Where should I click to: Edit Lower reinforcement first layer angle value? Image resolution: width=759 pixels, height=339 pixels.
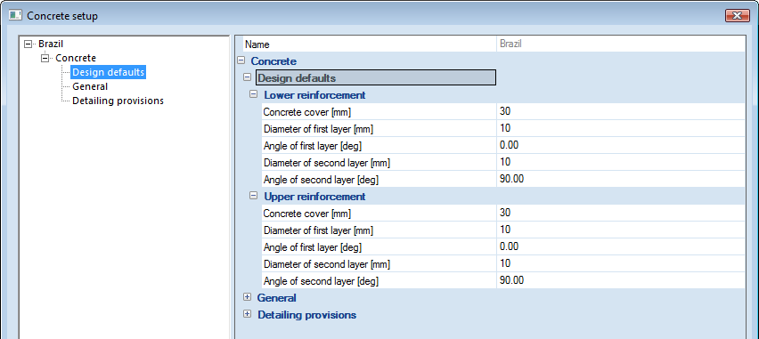pos(621,146)
